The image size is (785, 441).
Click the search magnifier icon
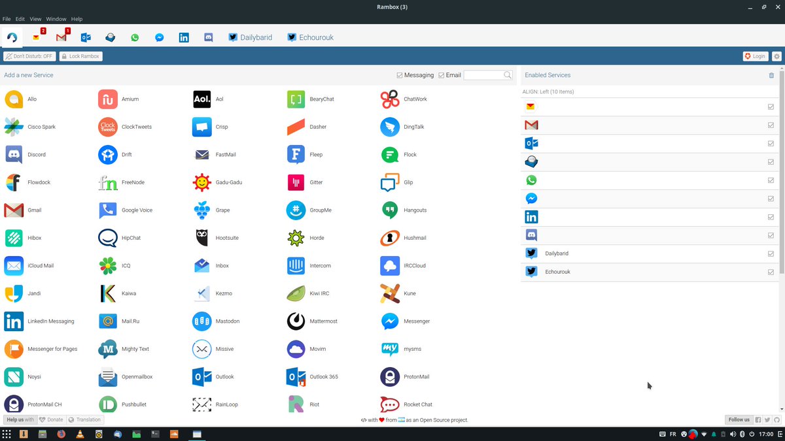[x=508, y=75]
